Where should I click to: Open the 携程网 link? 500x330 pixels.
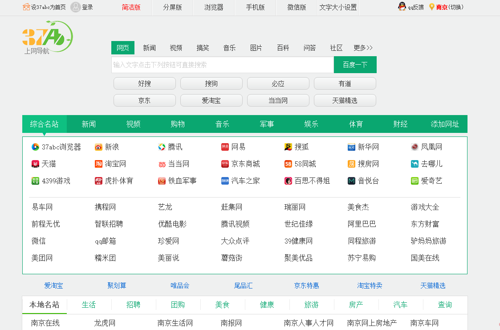105,207
